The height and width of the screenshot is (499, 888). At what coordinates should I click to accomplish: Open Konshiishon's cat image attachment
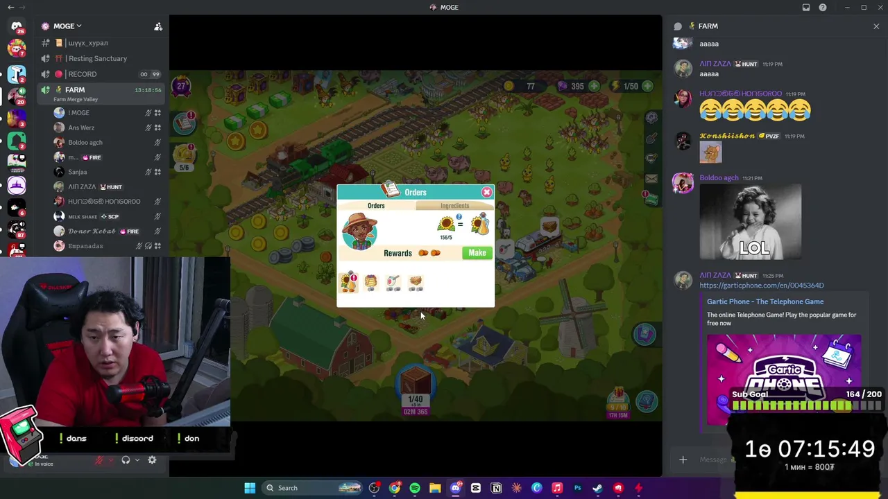(x=710, y=152)
